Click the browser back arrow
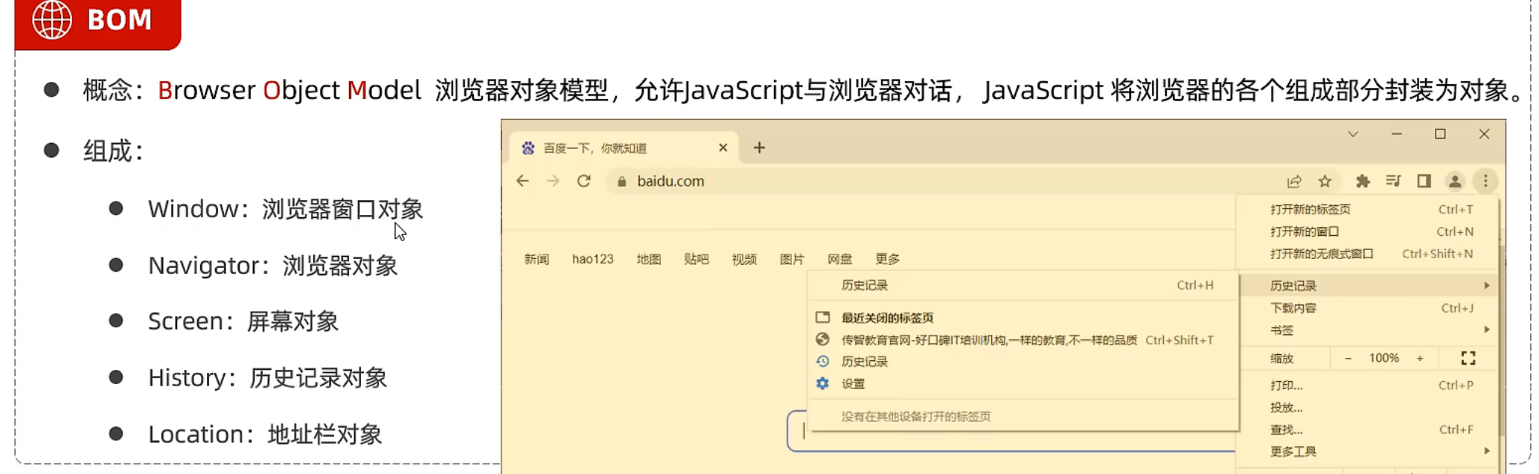Image resolution: width=1539 pixels, height=474 pixels. tap(522, 181)
